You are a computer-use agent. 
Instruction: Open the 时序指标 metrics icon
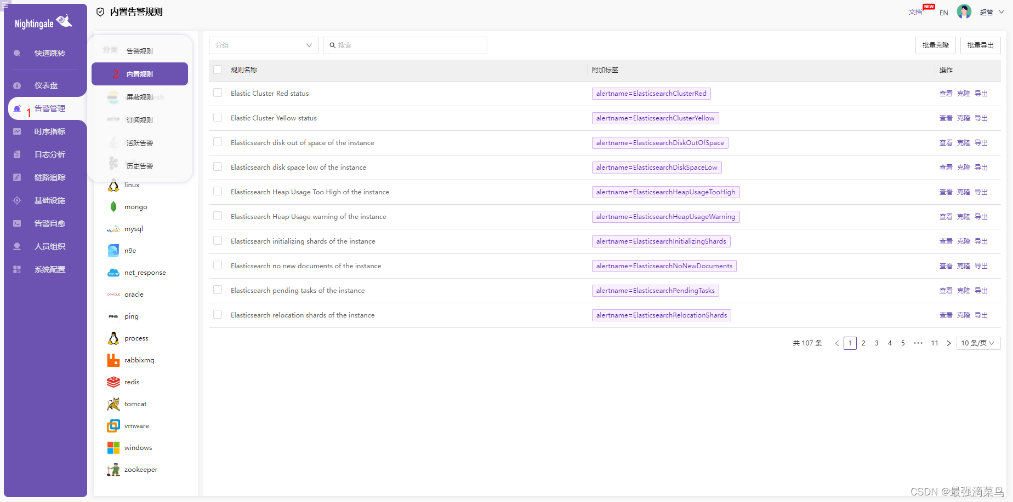17,131
